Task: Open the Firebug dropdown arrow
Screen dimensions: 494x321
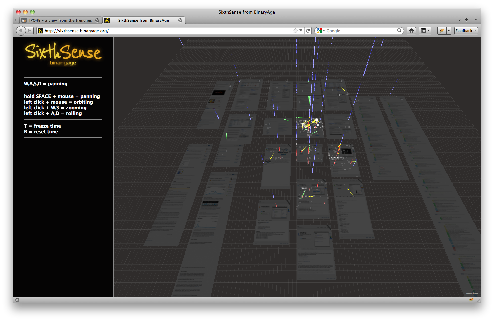Action: tap(449, 31)
